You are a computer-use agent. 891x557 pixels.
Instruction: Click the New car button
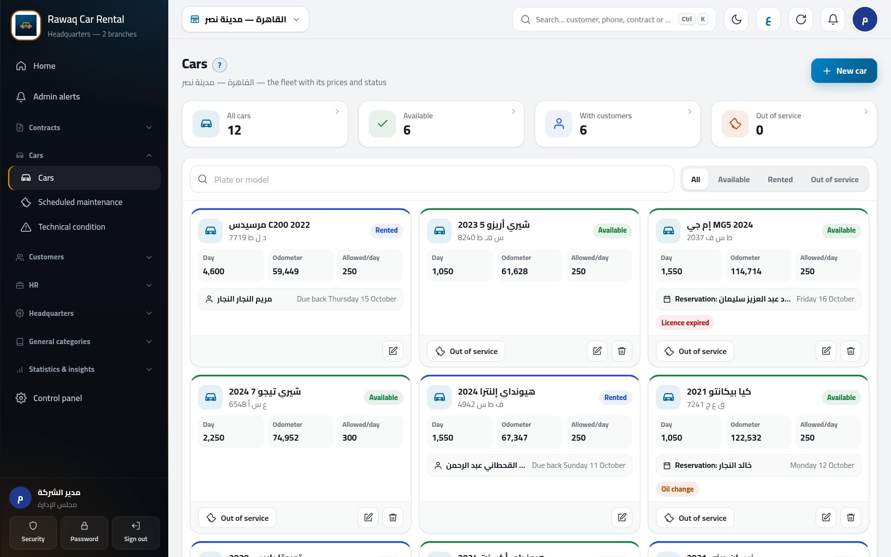pyautogui.click(x=844, y=71)
